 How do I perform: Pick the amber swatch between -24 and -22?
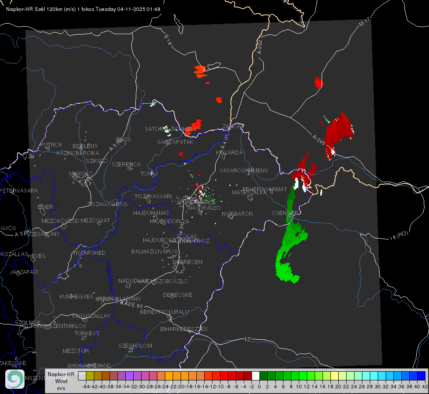click(169, 376)
